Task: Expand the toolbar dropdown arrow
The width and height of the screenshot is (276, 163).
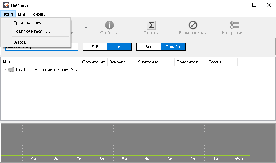Action: tap(86, 27)
